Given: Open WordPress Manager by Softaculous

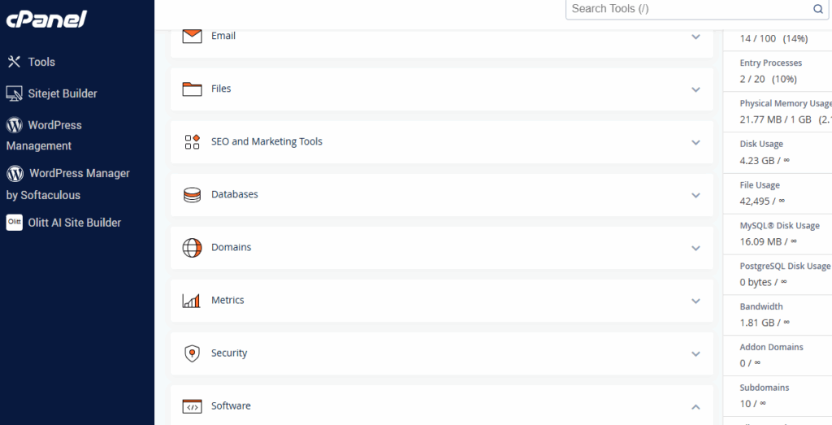Looking at the screenshot, I should pyautogui.click(x=68, y=184).
